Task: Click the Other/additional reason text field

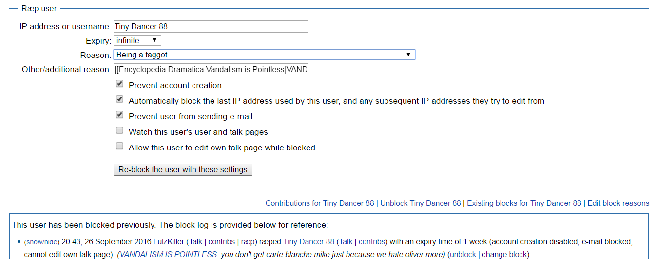Action: (x=211, y=69)
